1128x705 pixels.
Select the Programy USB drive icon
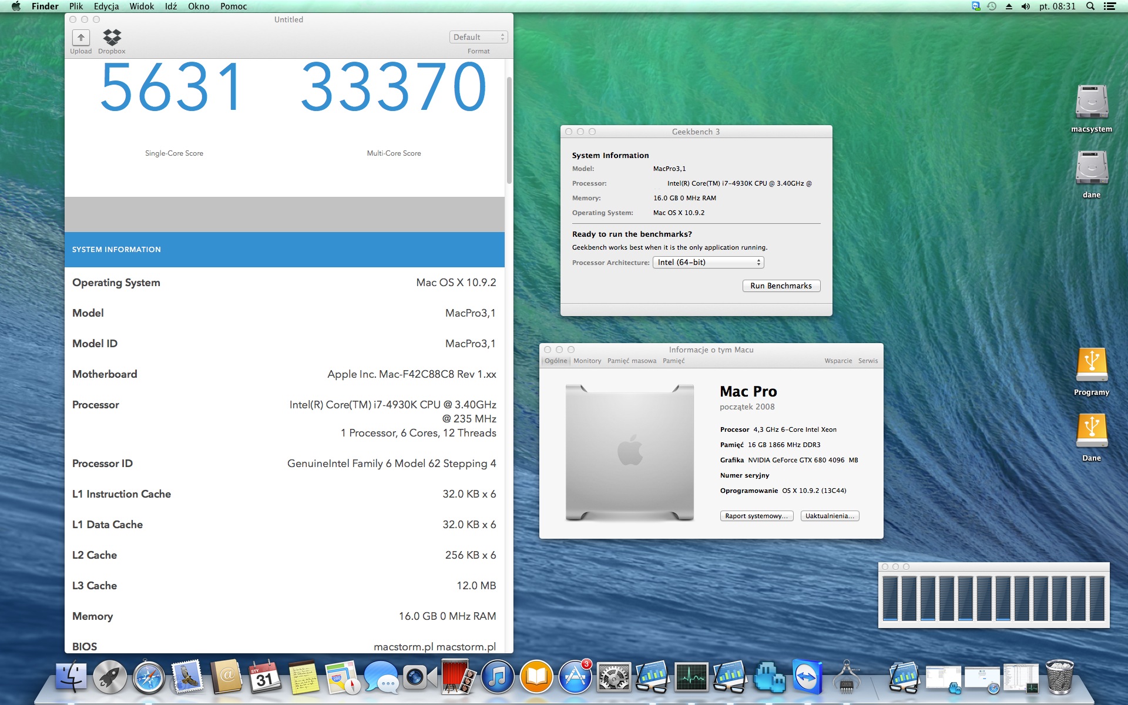click(1092, 365)
